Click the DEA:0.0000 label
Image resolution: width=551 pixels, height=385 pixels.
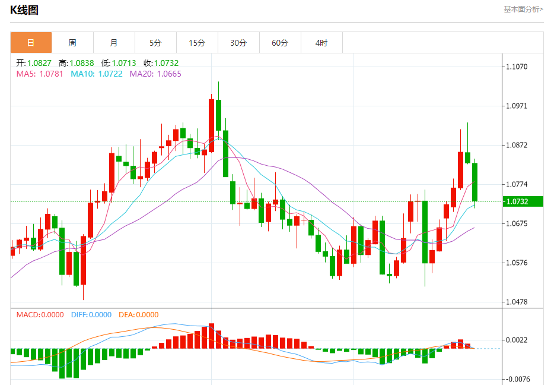138,315
